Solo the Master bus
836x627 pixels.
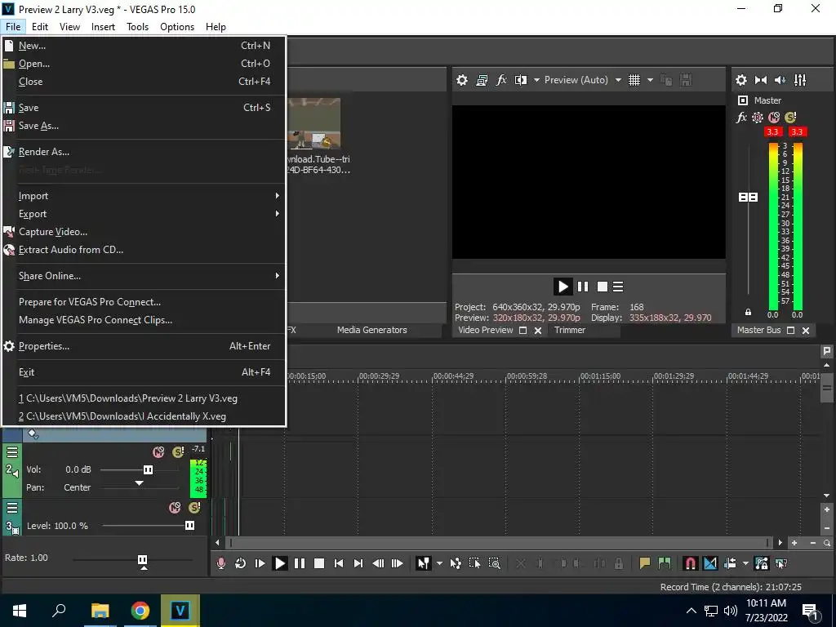click(x=790, y=118)
